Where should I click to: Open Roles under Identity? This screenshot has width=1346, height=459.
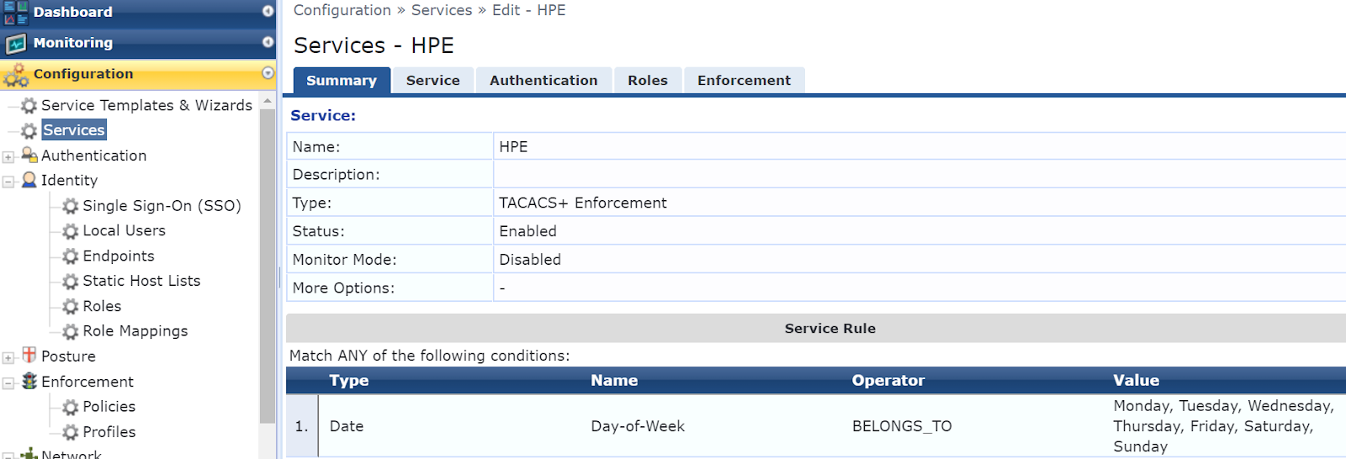pos(102,306)
